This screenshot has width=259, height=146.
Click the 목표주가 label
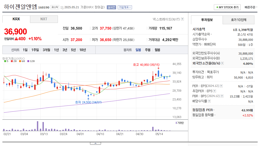click(x=213, y=72)
